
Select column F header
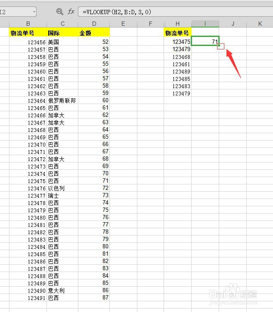tap(151, 24)
